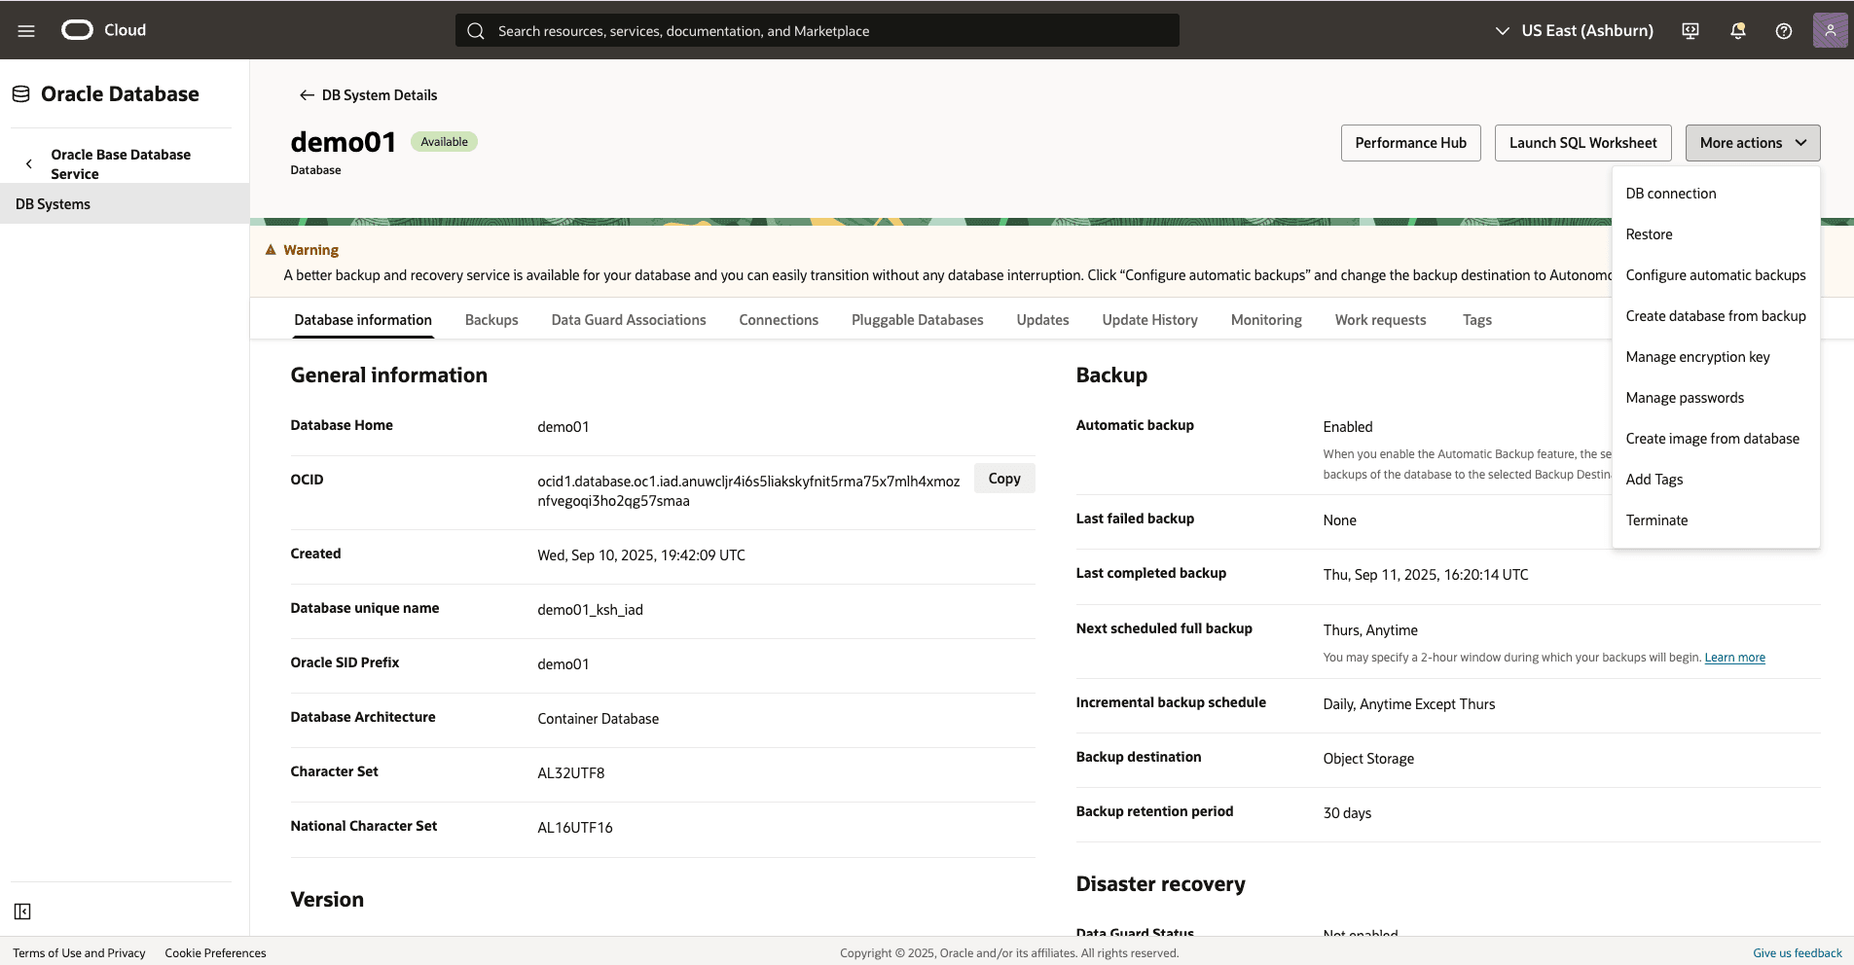Collapse Oracle Base Database Service section
1854x965 pixels.
coord(29,162)
